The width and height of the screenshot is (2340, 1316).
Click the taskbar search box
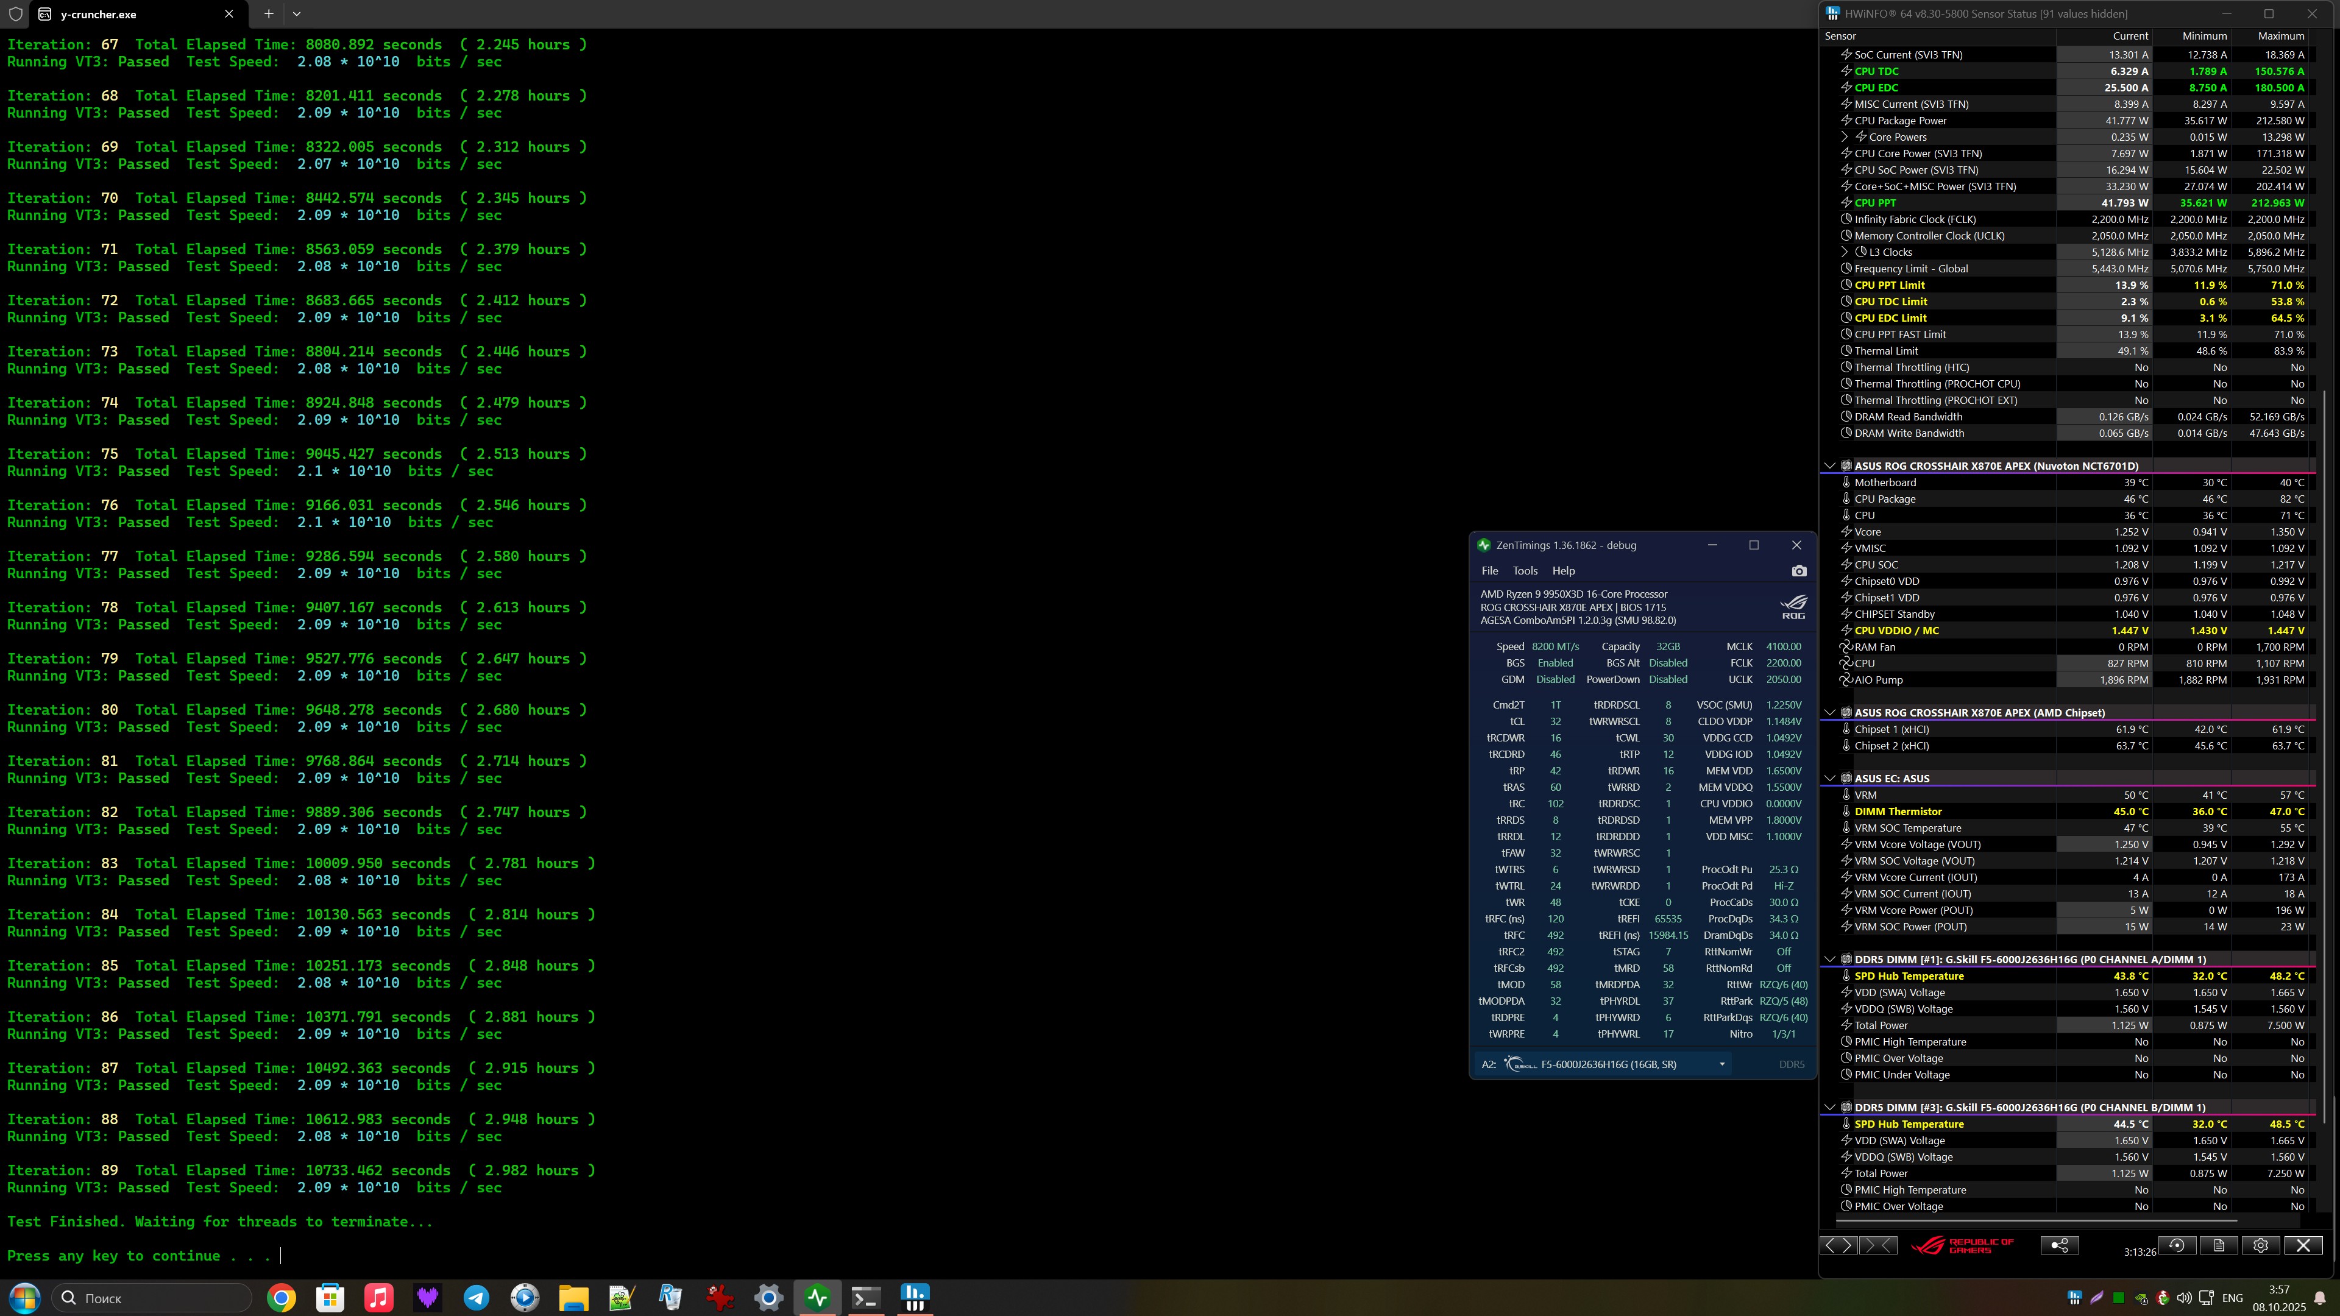[152, 1298]
